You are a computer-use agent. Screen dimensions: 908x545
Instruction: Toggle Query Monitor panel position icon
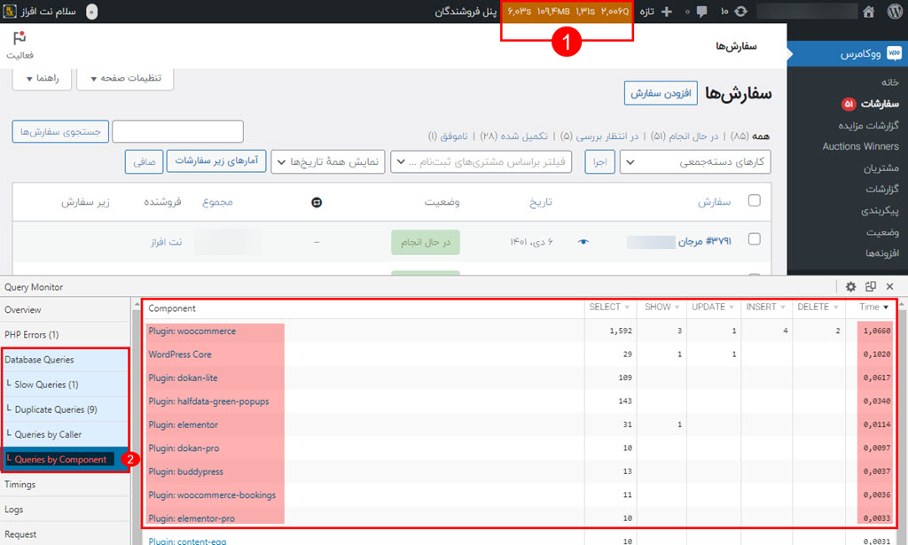[x=871, y=286]
